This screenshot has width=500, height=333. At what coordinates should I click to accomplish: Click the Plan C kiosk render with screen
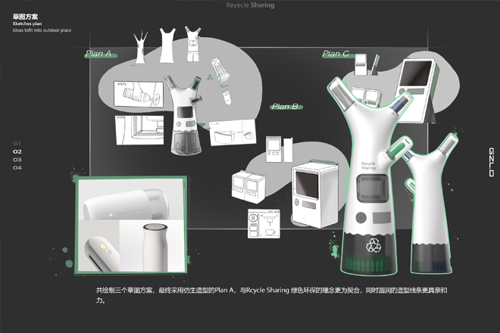(416, 87)
